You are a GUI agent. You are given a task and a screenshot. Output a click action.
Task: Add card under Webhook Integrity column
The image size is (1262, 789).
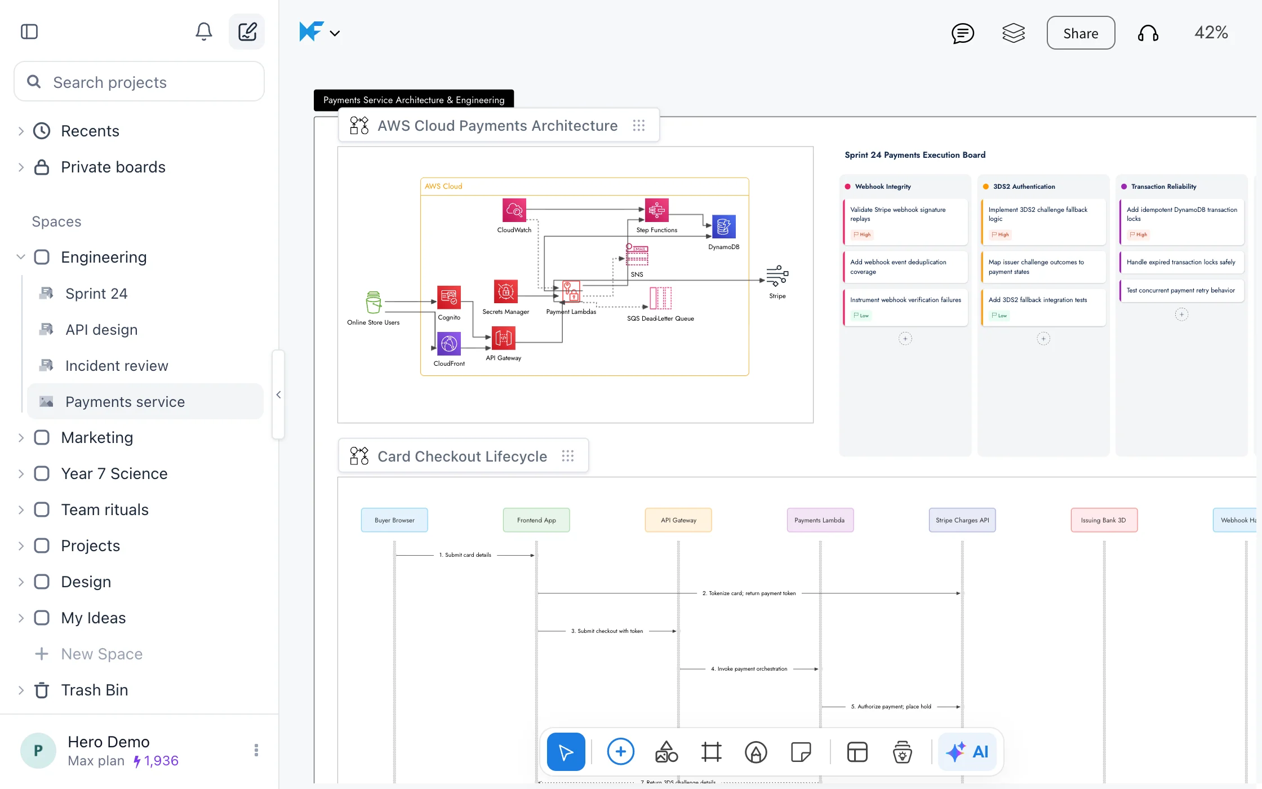click(x=905, y=339)
